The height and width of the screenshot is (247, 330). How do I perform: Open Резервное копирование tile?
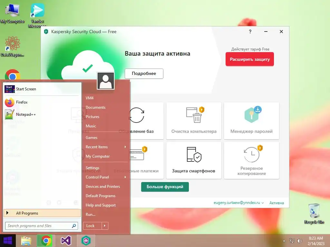251,160
